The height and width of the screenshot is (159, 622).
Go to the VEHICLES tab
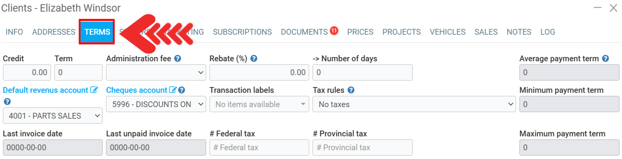447,32
